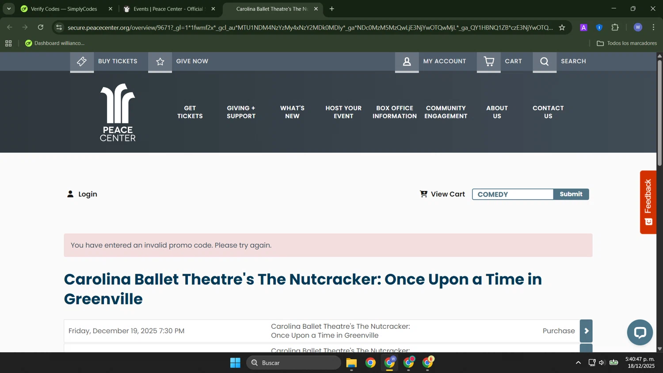Click the Buy Tickets ticket icon

coord(82,61)
